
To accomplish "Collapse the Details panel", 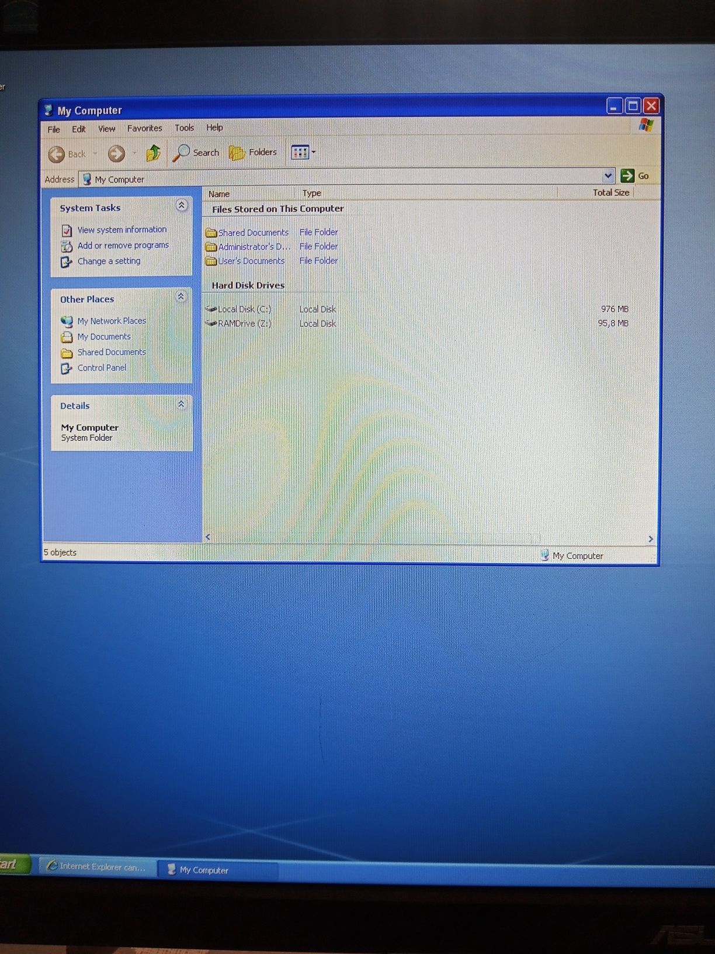I will [181, 403].
